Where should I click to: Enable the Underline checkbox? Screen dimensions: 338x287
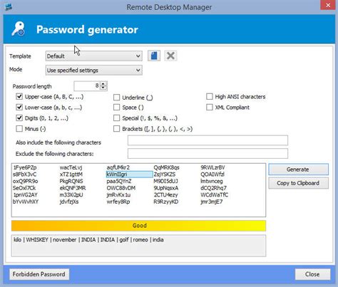point(116,98)
